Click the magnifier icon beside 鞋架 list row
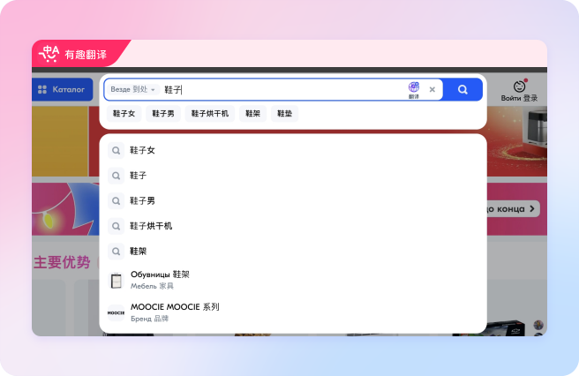 [116, 252]
